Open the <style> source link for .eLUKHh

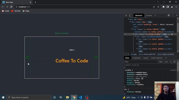173,70
